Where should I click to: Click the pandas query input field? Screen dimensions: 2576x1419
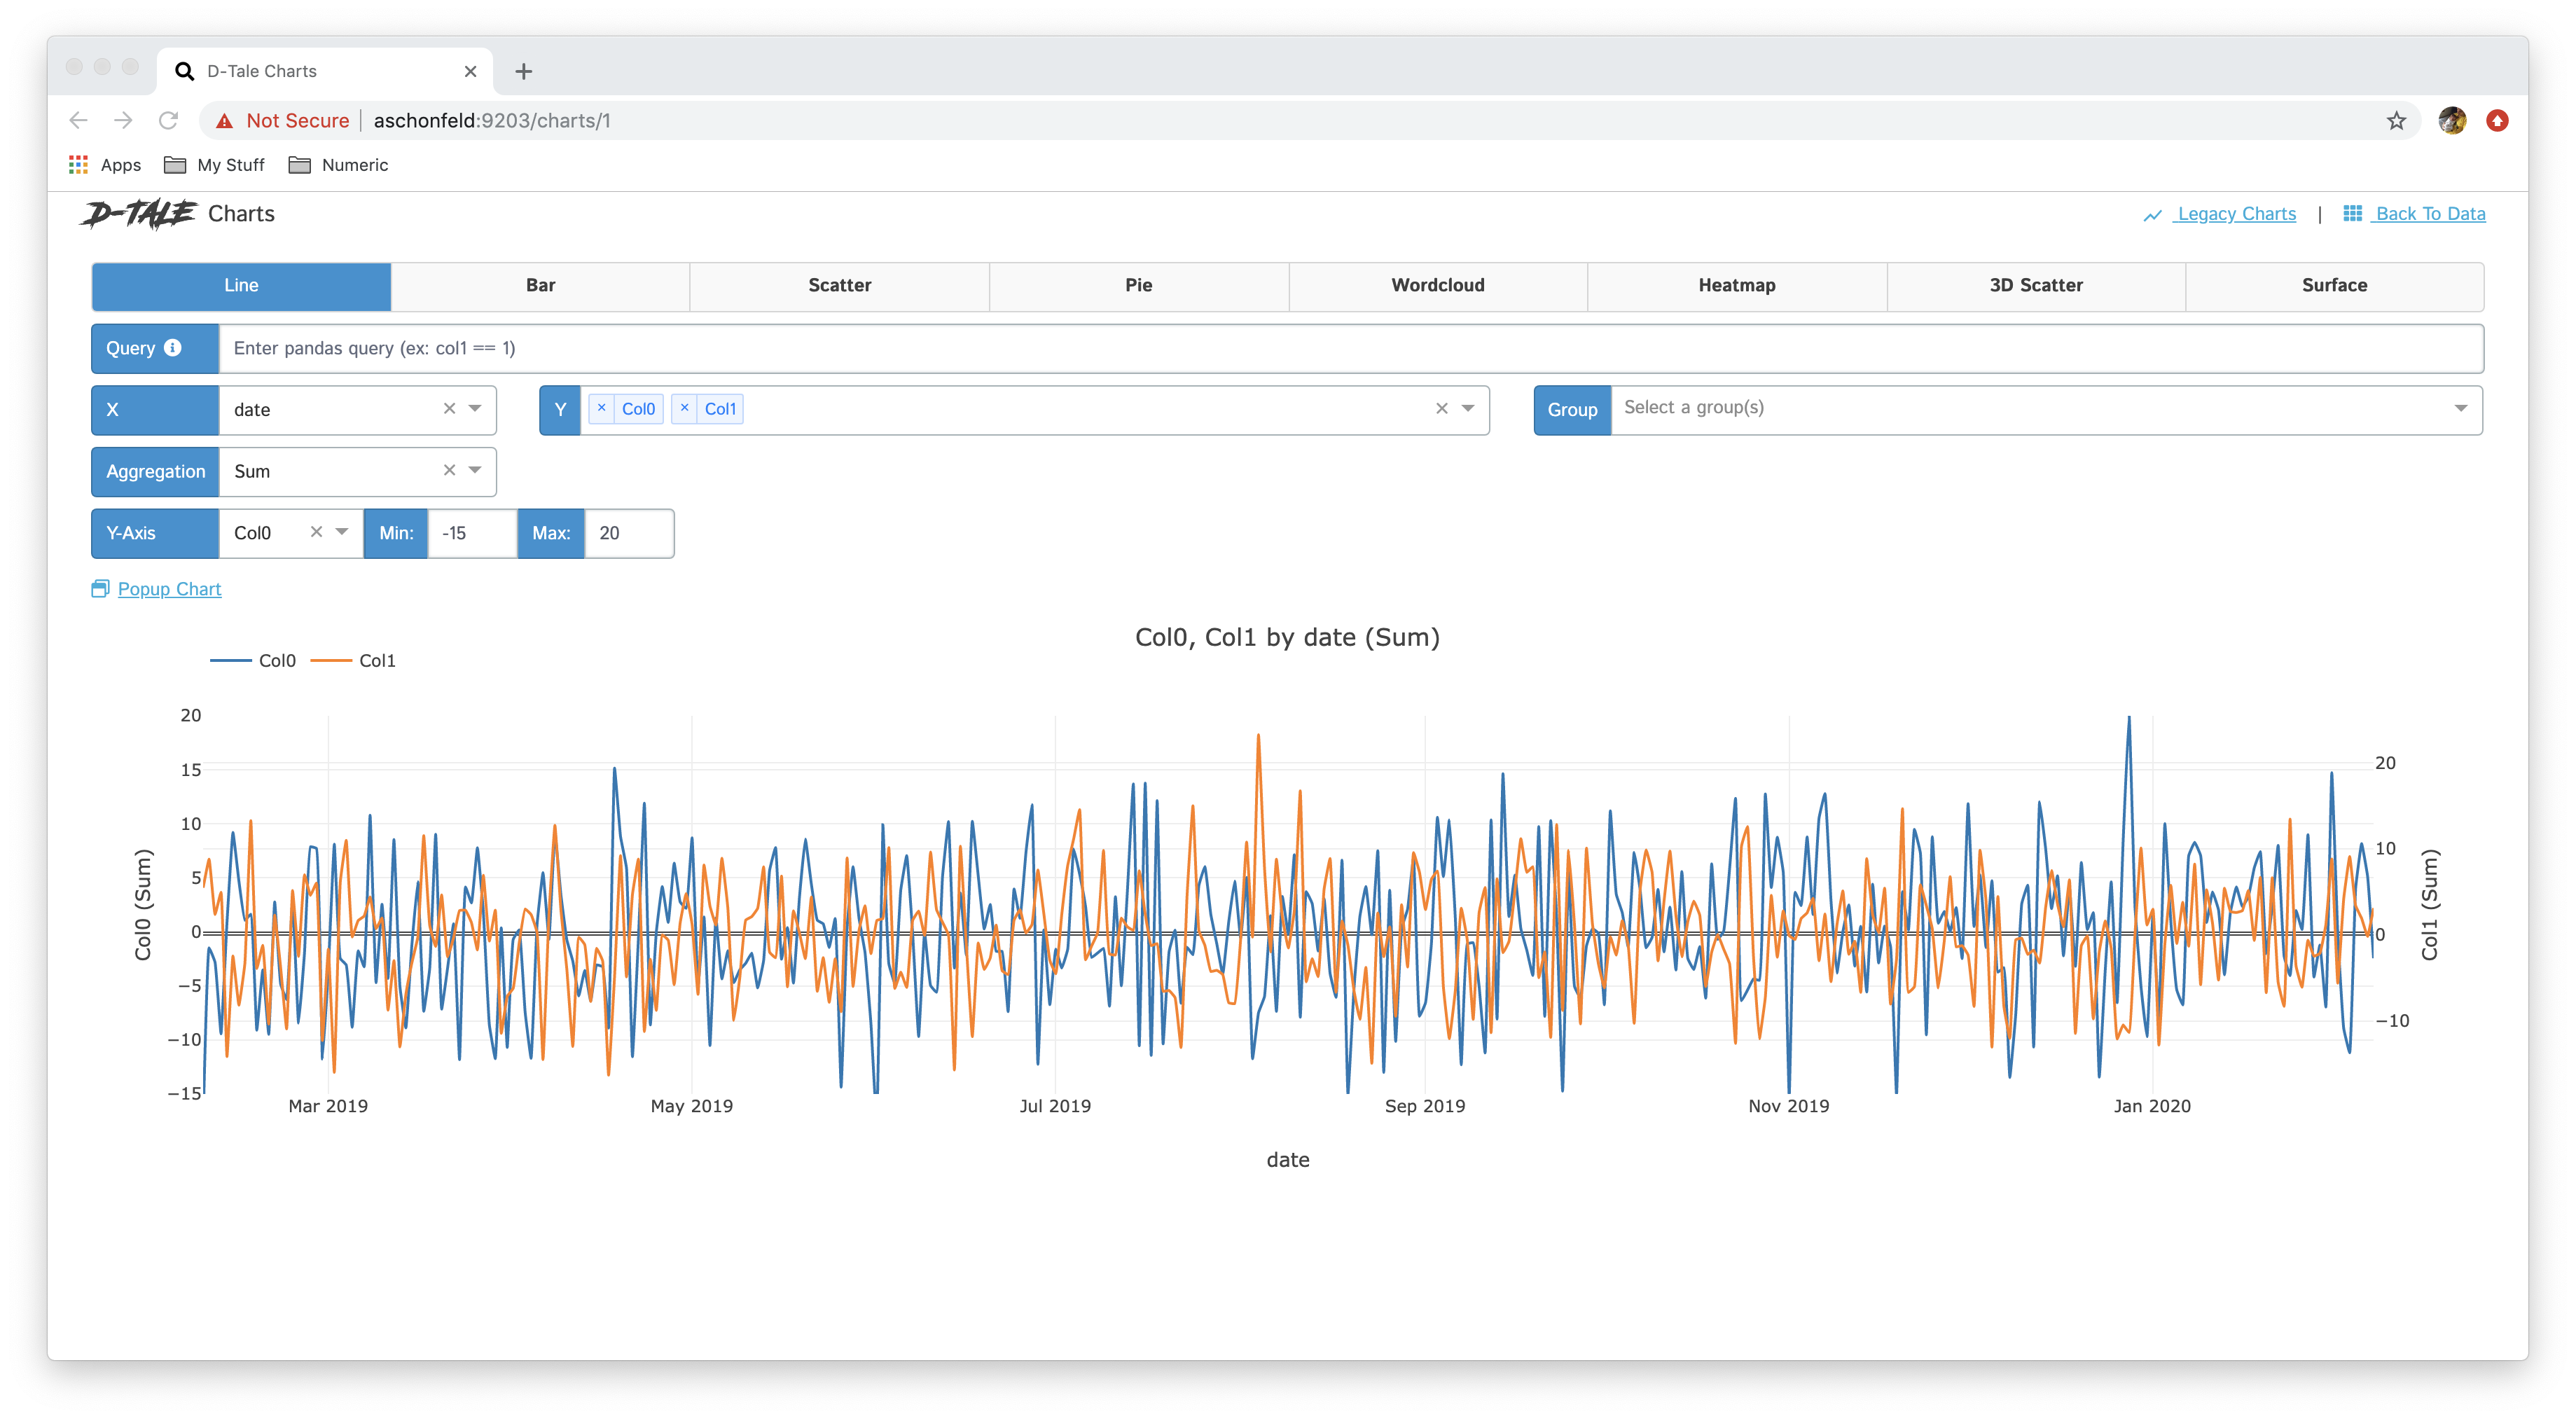tap(1350, 348)
